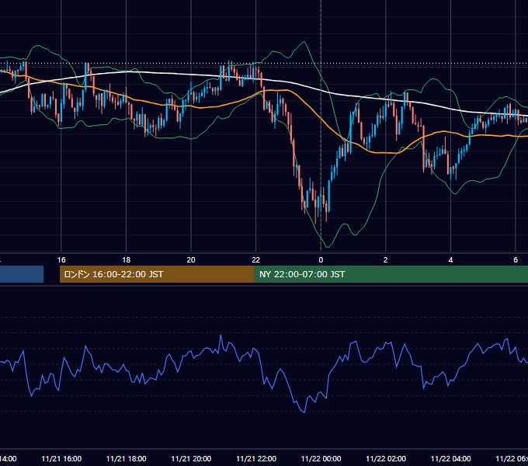Select the unlabeled blue session bar
Screen dimensions: 528x466
pyautogui.click(x=22, y=274)
